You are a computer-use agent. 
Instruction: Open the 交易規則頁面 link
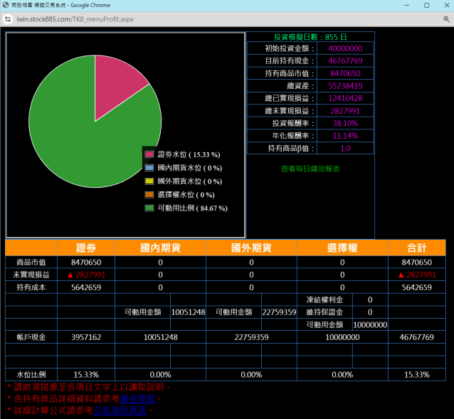tap(120, 410)
